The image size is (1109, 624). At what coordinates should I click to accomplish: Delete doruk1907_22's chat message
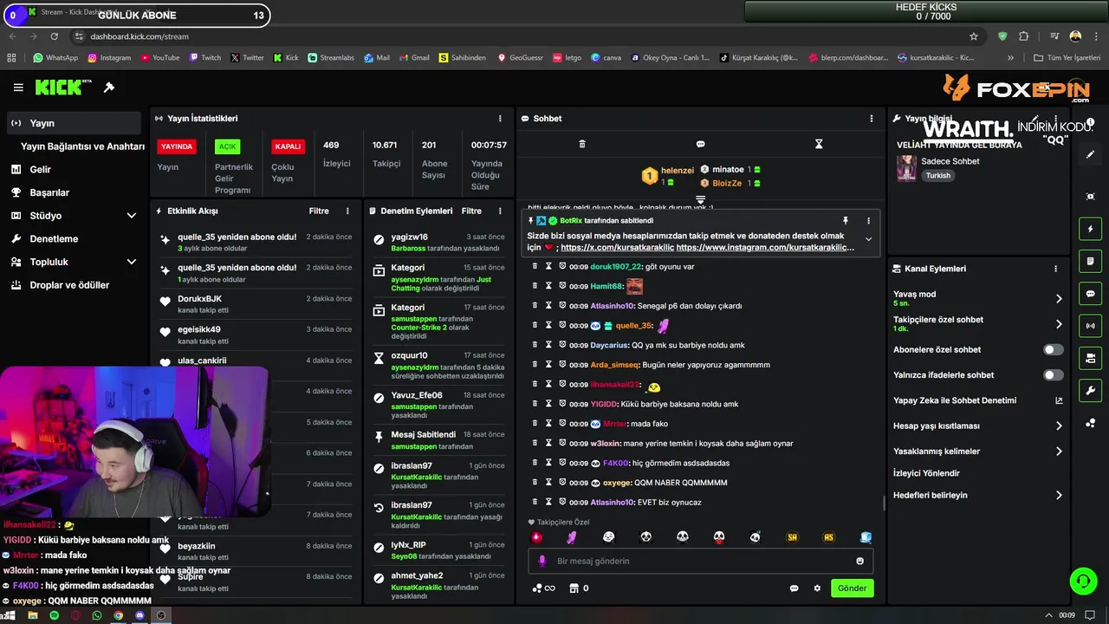pos(535,266)
